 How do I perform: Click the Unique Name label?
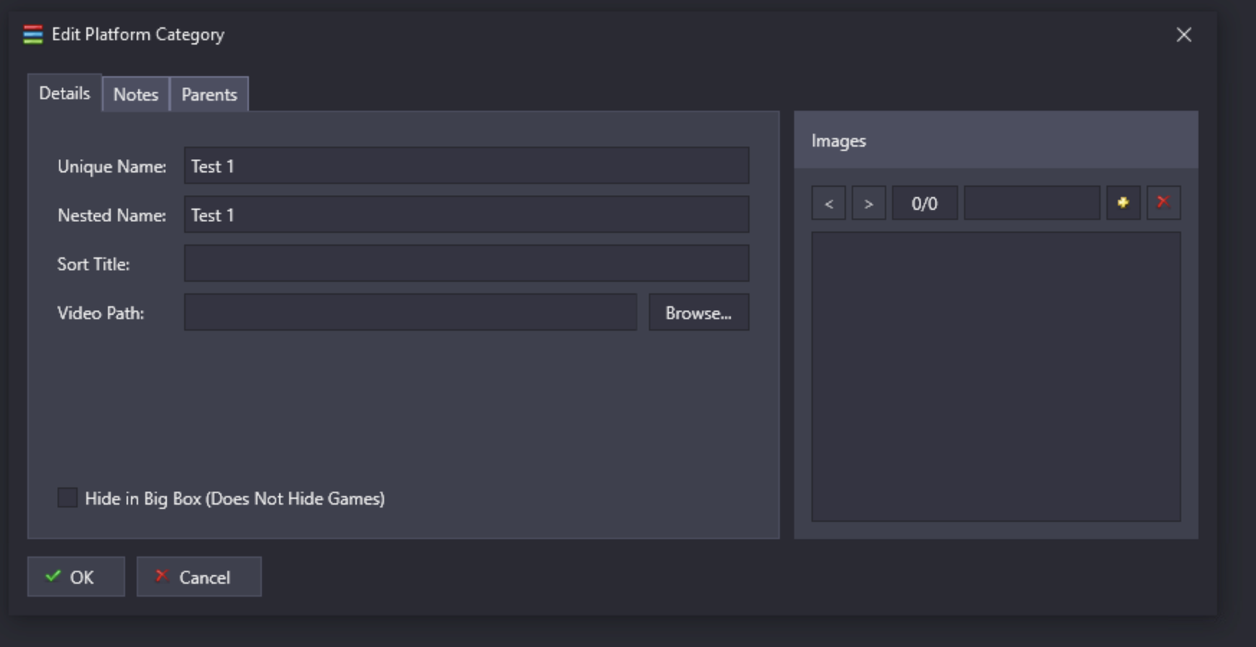[112, 167]
